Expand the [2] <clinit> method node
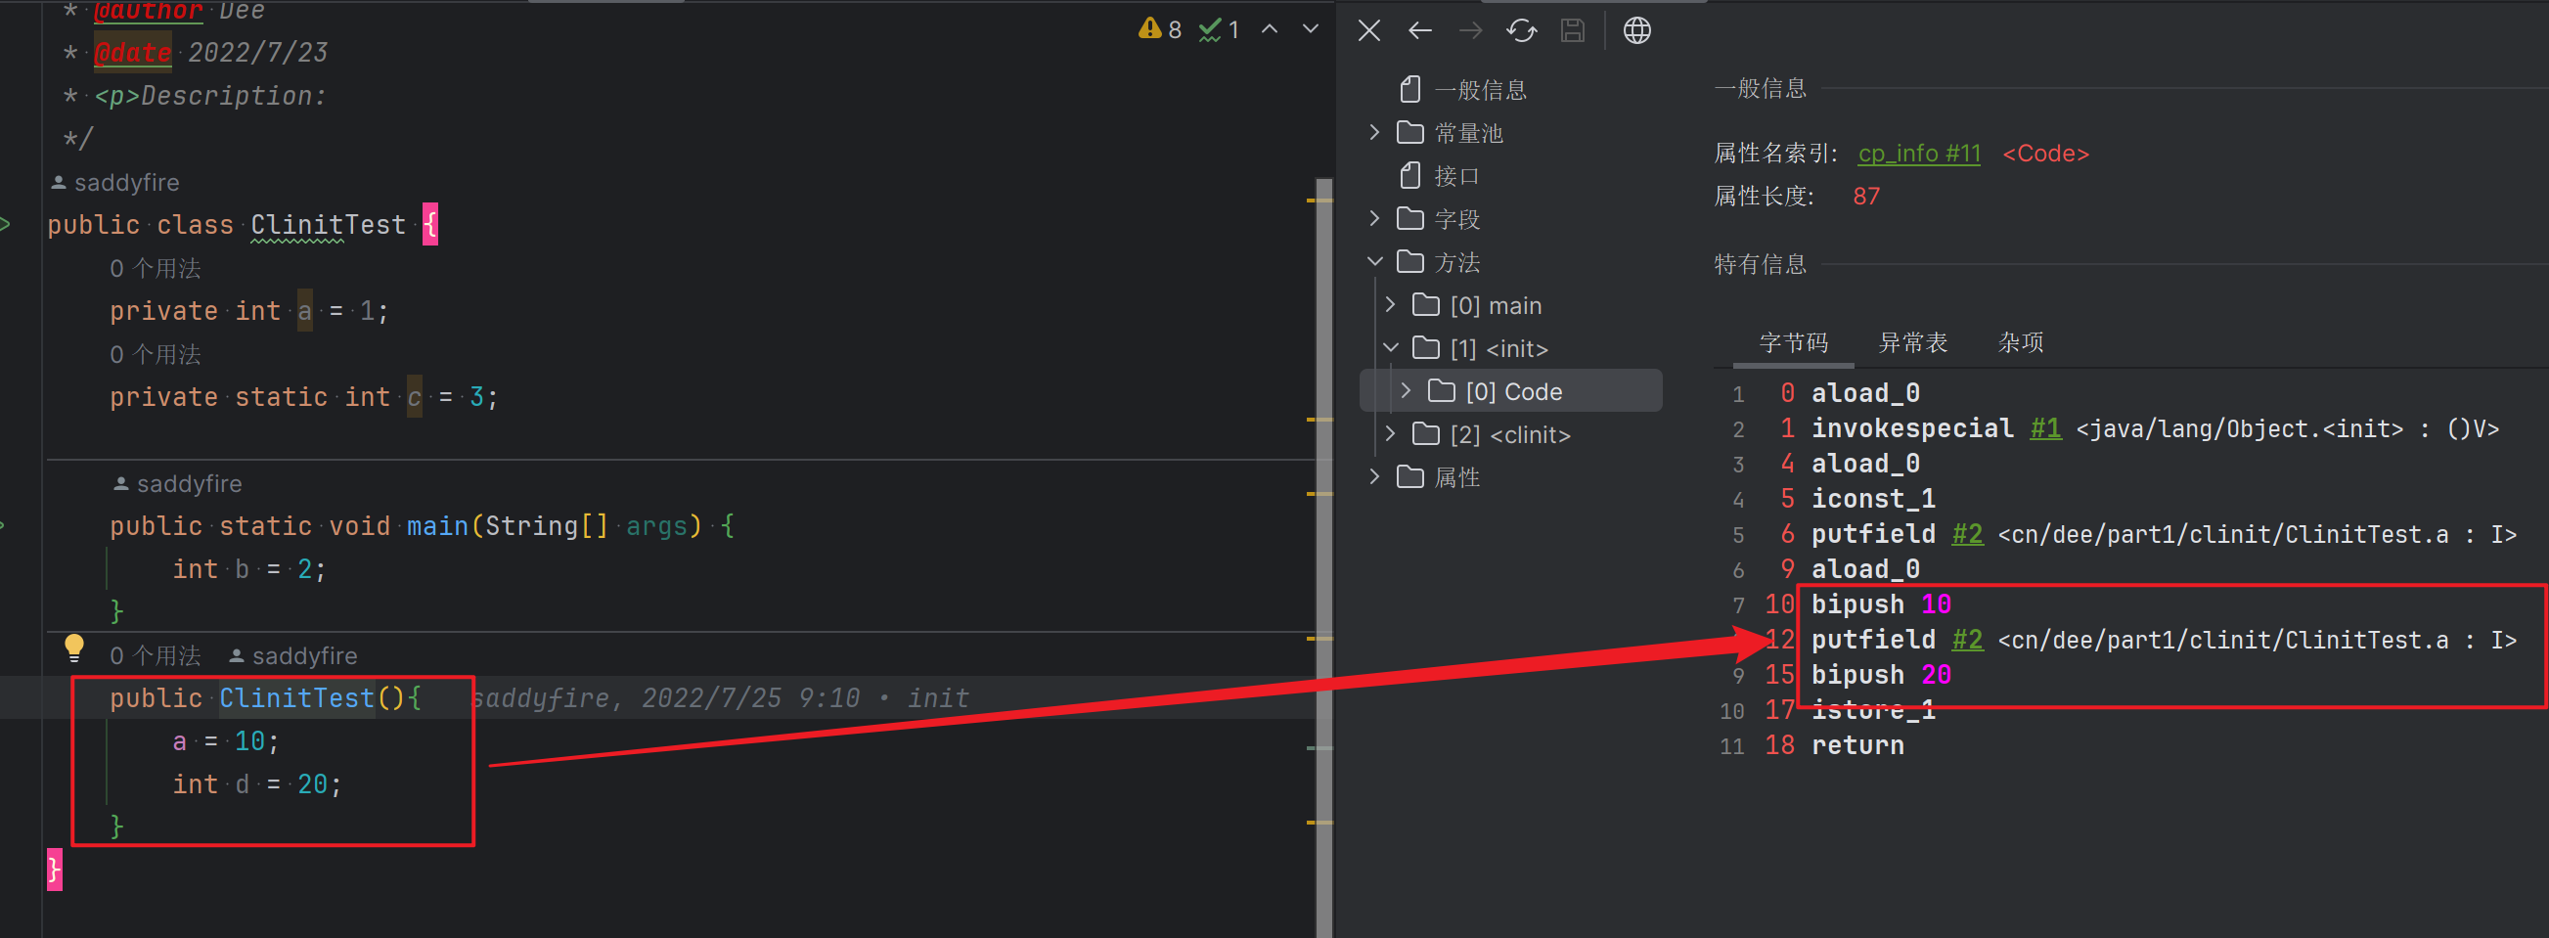2549x938 pixels. pos(1390,434)
